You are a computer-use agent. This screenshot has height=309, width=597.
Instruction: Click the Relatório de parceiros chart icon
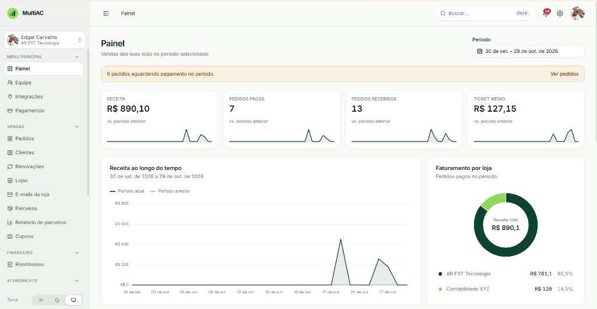(10, 222)
